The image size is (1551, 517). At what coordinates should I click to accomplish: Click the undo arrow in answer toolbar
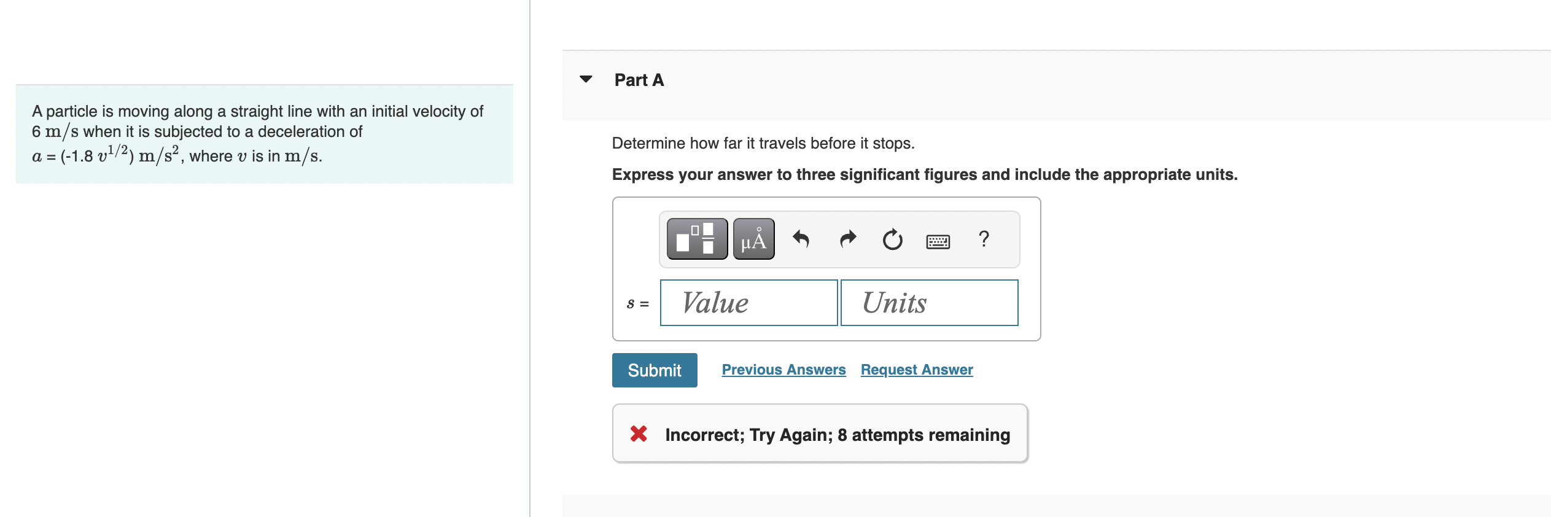pyautogui.click(x=801, y=239)
